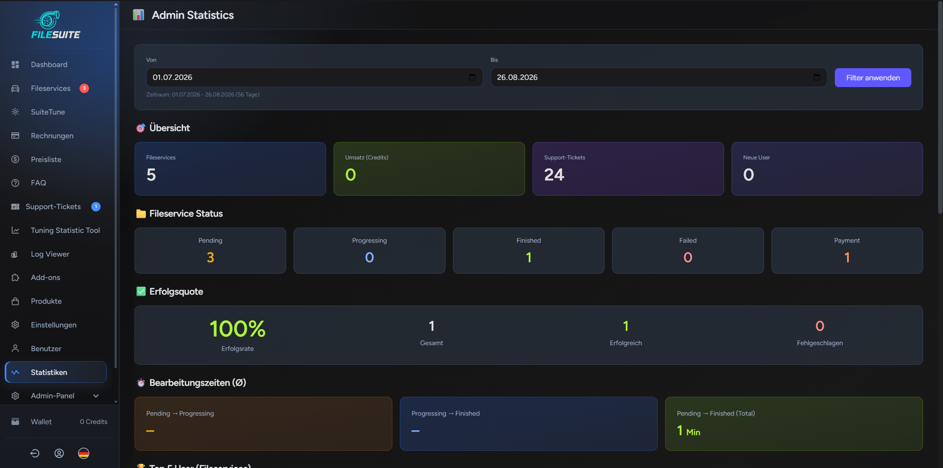Open the user profile icon
943x468 pixels.
click(59, 453)
